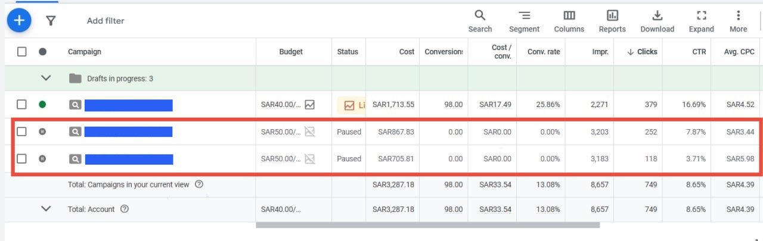Sort by Cost column header
The image size is (763, 241).
click(407, 52)
